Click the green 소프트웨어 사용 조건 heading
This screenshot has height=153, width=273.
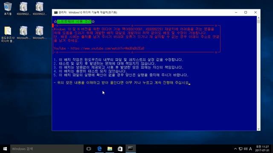74,22
